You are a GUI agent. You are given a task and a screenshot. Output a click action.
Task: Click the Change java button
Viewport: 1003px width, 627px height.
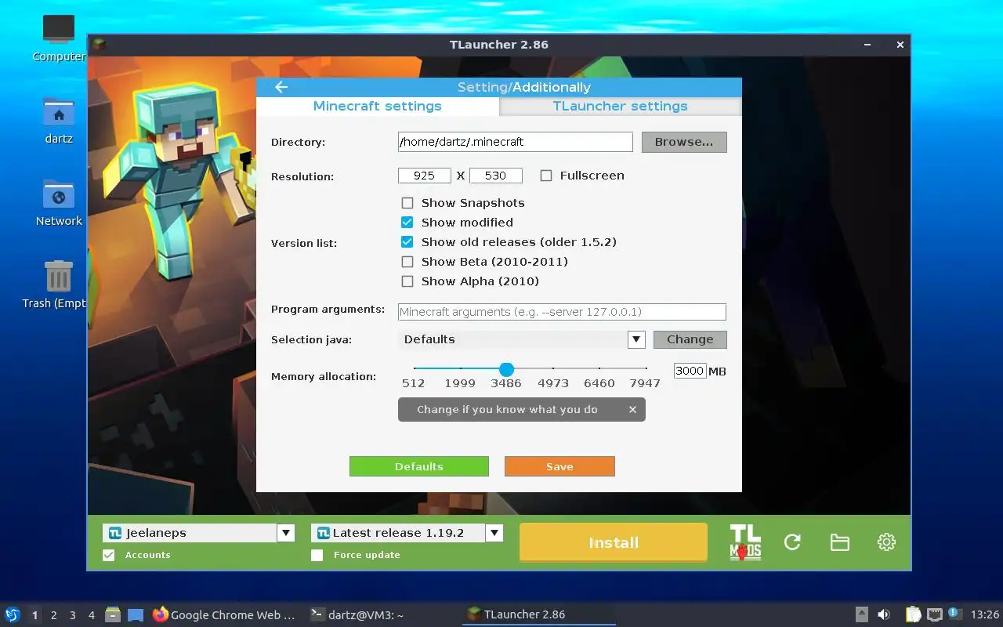pyautogui.click(x=690, y=339)
